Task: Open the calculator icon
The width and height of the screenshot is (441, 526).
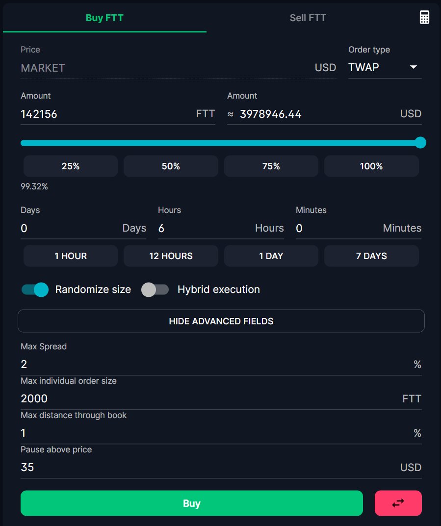Action: tap(424, 18)
